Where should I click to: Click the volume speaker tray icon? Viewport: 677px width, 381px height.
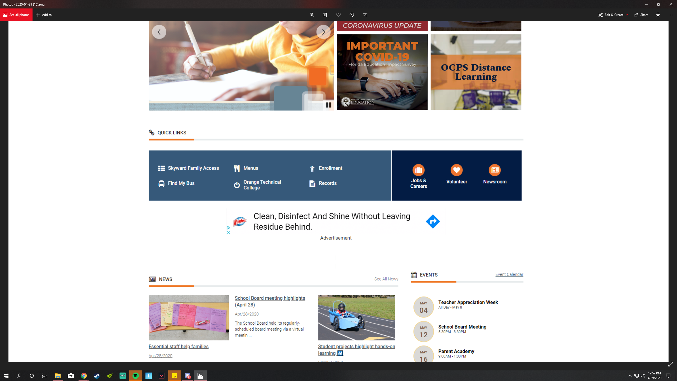pyautogui.click(x=643, y=376)
